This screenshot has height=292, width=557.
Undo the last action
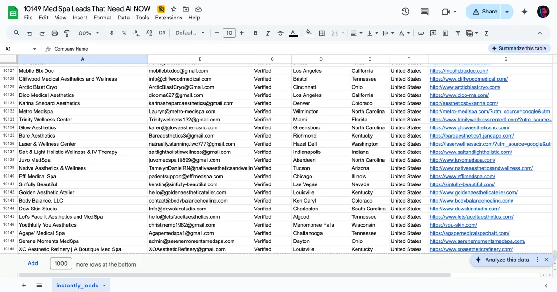30,33
